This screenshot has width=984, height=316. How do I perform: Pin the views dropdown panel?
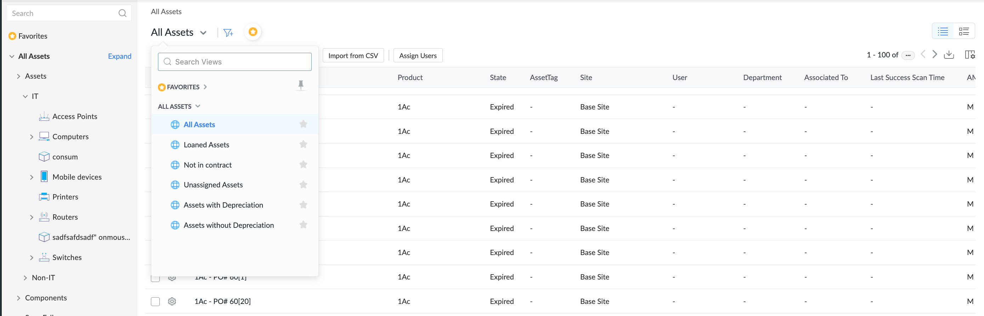tap(301, 85)
